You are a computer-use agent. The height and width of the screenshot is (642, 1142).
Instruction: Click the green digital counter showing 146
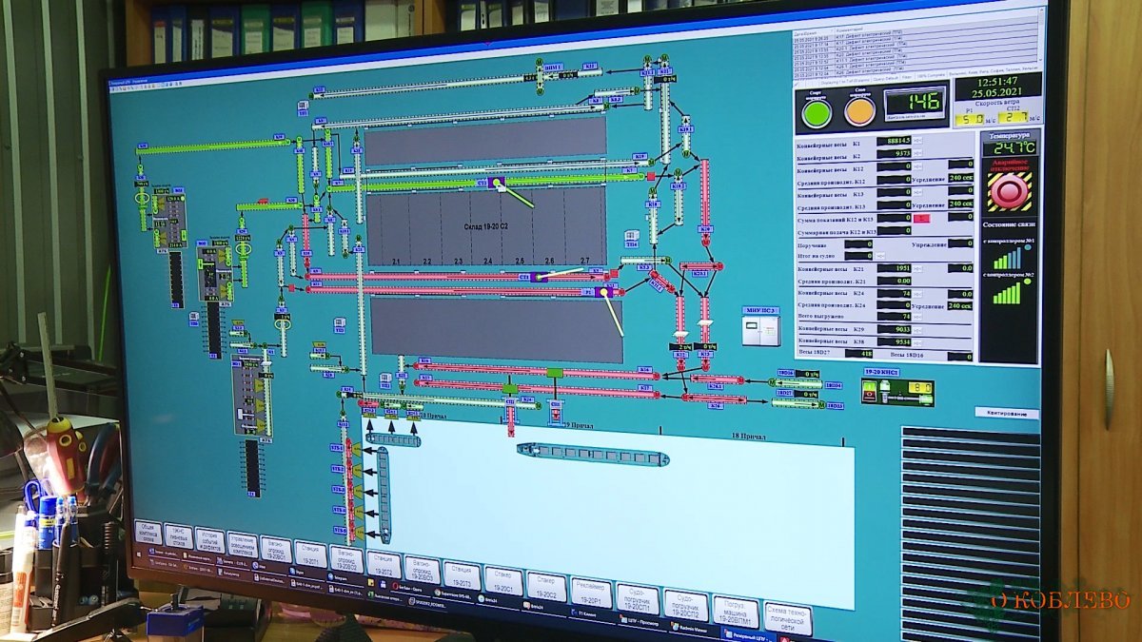tap(915, 103)
